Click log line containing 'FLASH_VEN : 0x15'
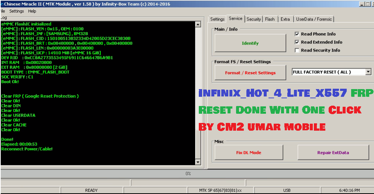374x194 pixels. (42, 29)
